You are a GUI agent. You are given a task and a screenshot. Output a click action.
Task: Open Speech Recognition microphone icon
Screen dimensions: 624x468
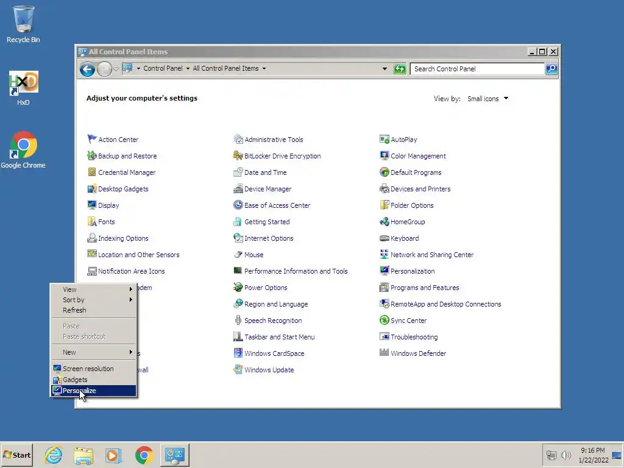[238, 321]
